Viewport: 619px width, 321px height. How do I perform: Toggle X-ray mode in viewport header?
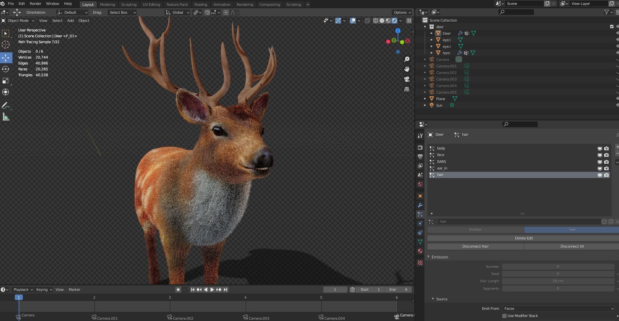pyautogui.click(x=368, y=21)
